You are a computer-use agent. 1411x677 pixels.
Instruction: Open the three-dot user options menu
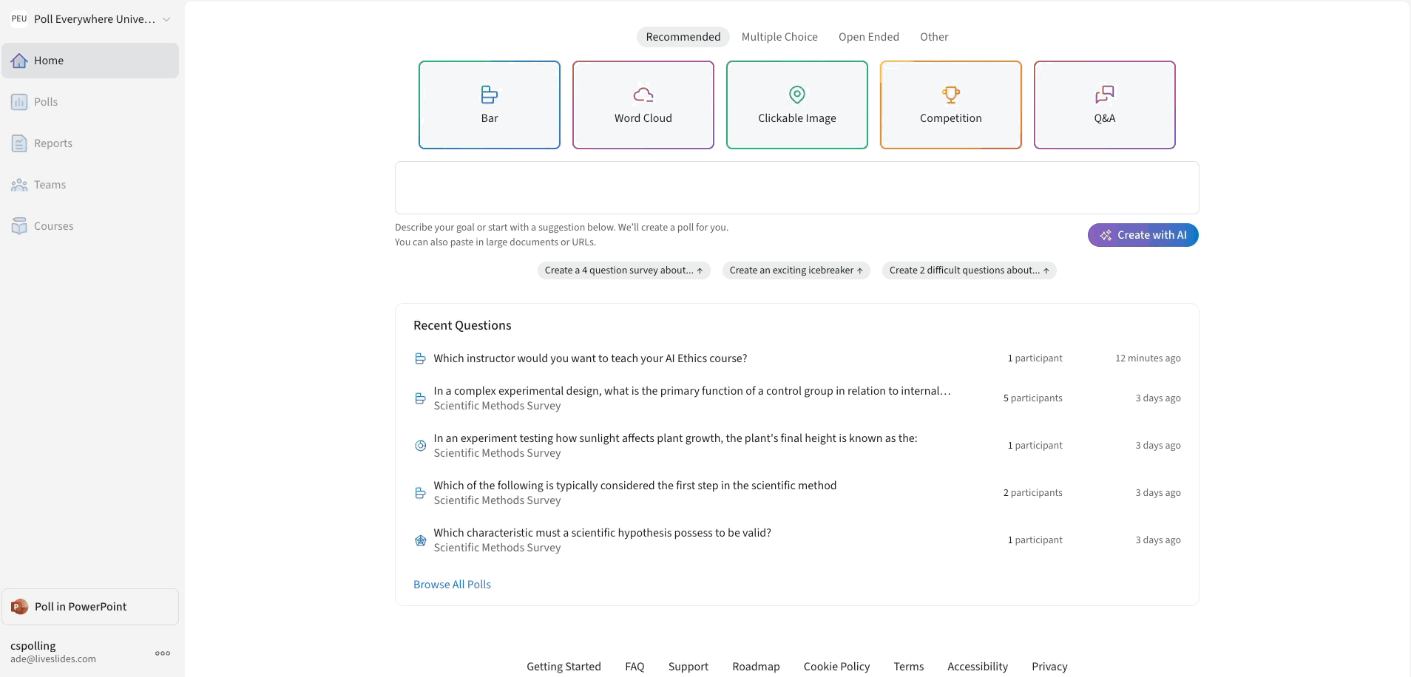(x=163, y=653)
